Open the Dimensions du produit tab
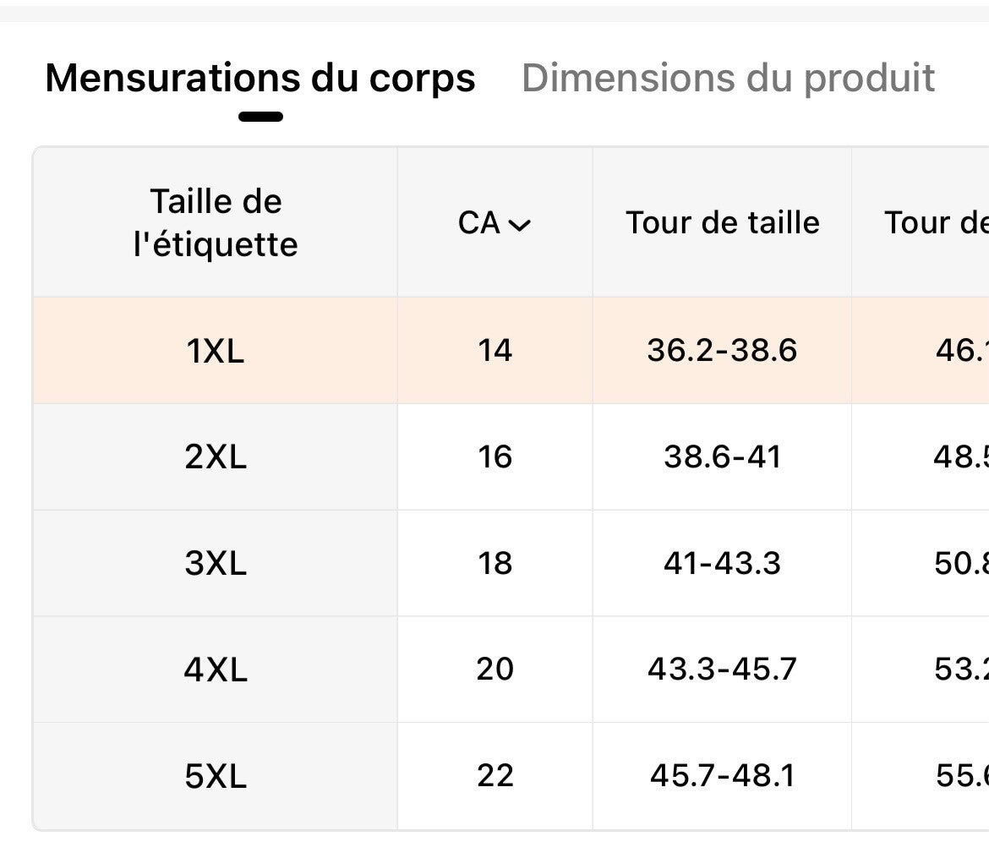The width and height of the screenshot is (989, 842). pyautogui.click(x=728, y=79)
